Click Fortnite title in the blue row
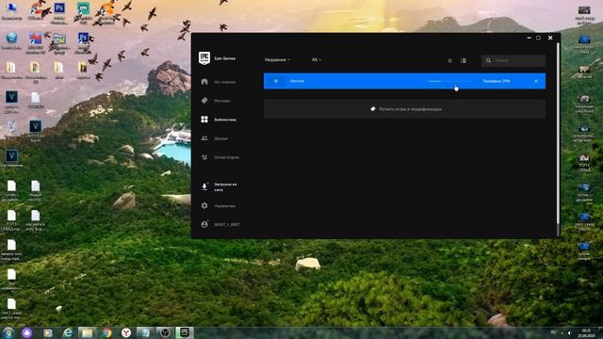The height and width of the screenshot is (339, 603). point(297,81)
